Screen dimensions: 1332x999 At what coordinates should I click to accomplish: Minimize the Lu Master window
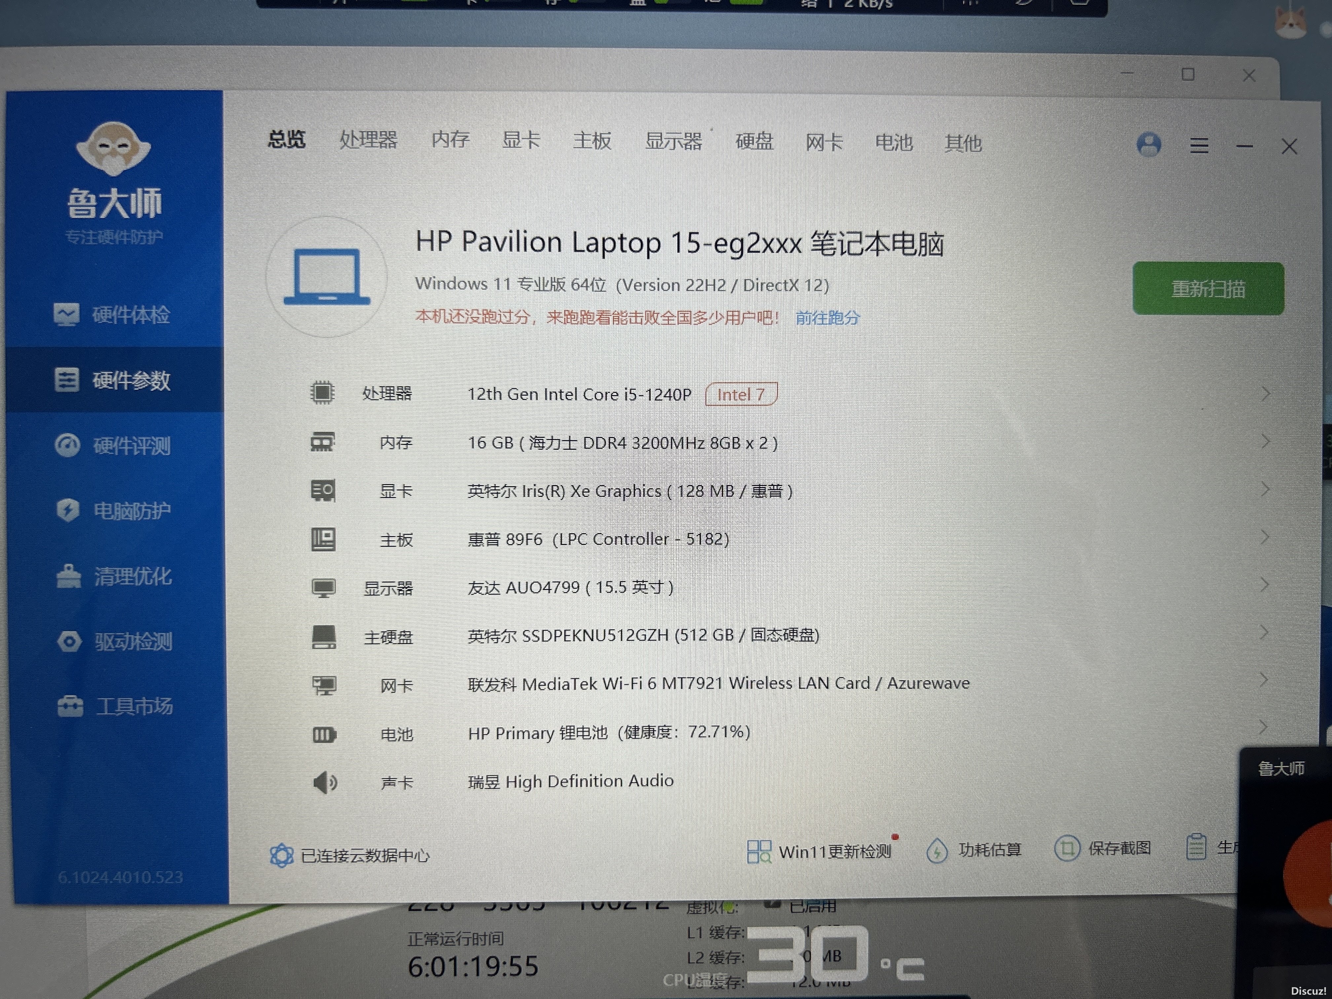point(1245,146)
